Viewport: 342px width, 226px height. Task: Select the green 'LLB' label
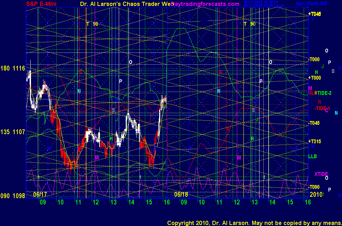[x=312, y=156]
